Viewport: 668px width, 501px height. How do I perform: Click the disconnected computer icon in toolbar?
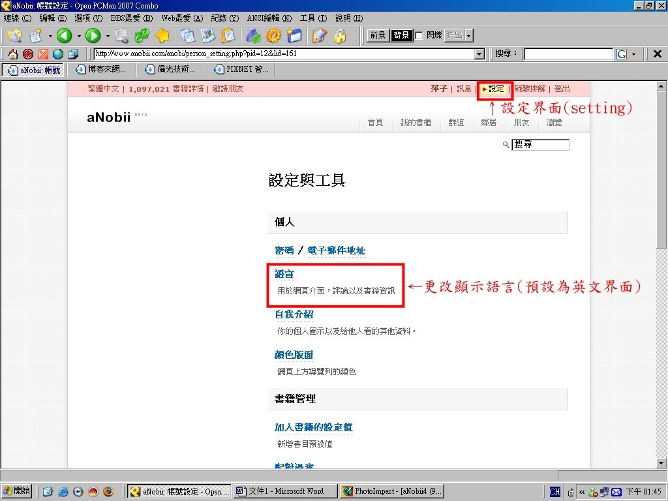click(x=122, y=35)
